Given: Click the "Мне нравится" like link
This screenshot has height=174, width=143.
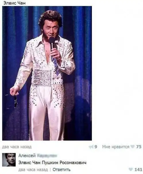Looking at the screenshot, I should pyautogui.click(x=116, y=147).
